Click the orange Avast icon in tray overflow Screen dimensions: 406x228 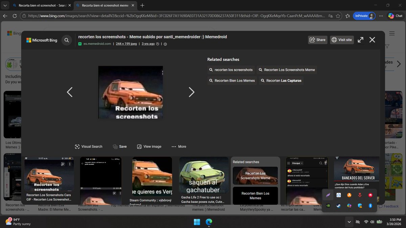(349, 195)
